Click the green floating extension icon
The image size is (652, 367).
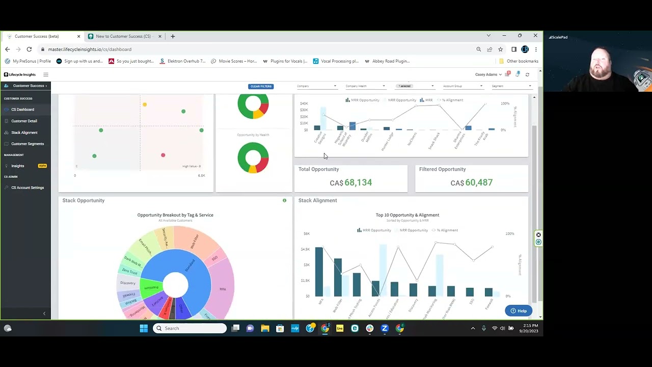(538, 242)
